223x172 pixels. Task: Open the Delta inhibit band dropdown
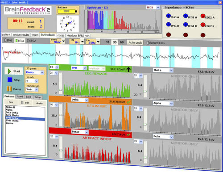[87, 100]
